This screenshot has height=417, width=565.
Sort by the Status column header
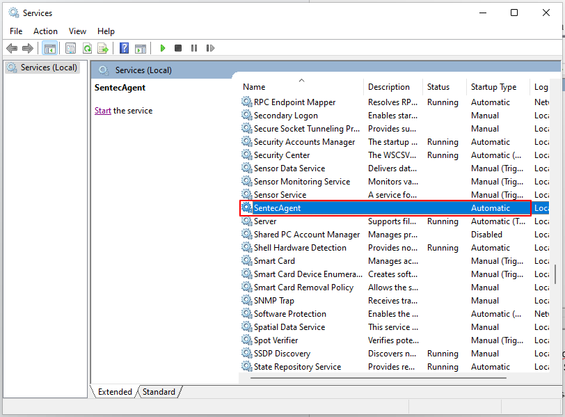pyautogui.click(x=444, y=87)
